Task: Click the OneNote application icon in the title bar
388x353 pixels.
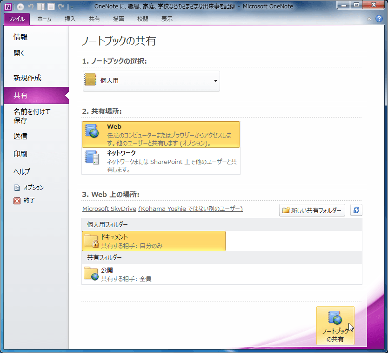Action: click(x=8, y=7)
